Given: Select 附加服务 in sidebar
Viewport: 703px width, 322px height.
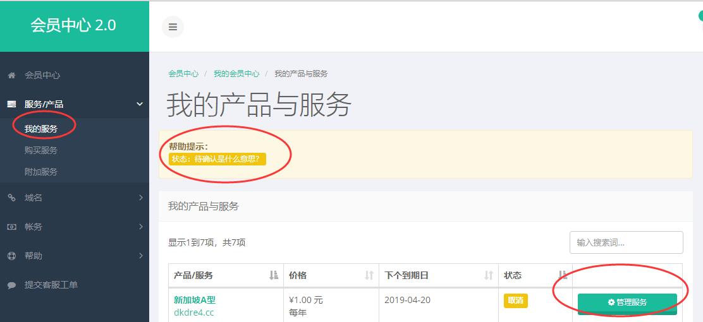Looking at the screenshot, I should (x=41, y=172).
